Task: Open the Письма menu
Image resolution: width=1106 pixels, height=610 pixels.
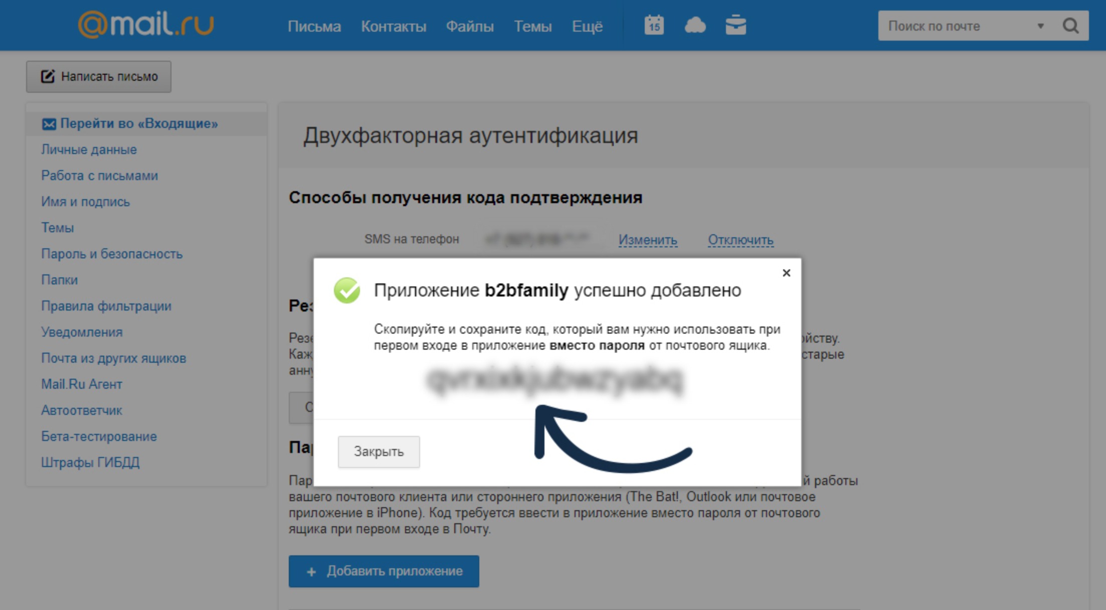Action: [x=314, y=26]
